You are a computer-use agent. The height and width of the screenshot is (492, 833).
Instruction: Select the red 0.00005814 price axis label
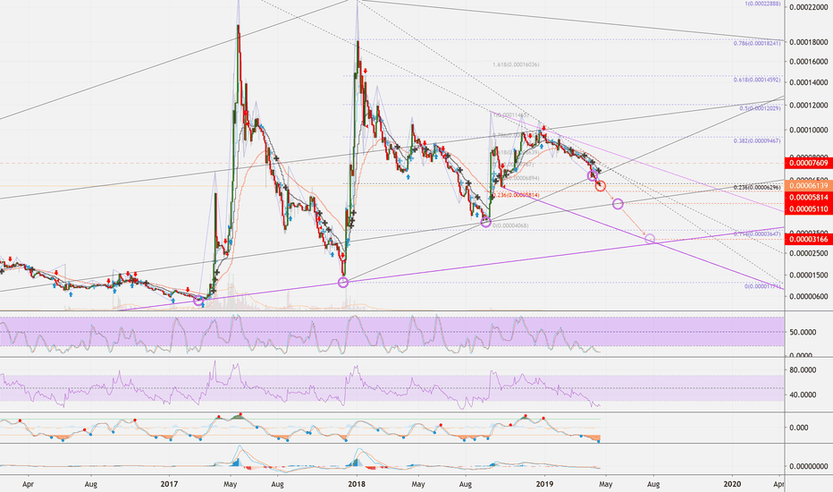pyautogui.click(x=809, y=198)
